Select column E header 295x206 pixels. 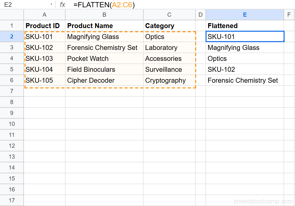[245, 15]
